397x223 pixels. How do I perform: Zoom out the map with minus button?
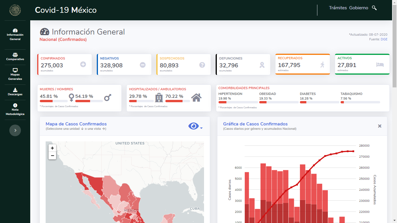pyautogui.click(x=52, y=156)
